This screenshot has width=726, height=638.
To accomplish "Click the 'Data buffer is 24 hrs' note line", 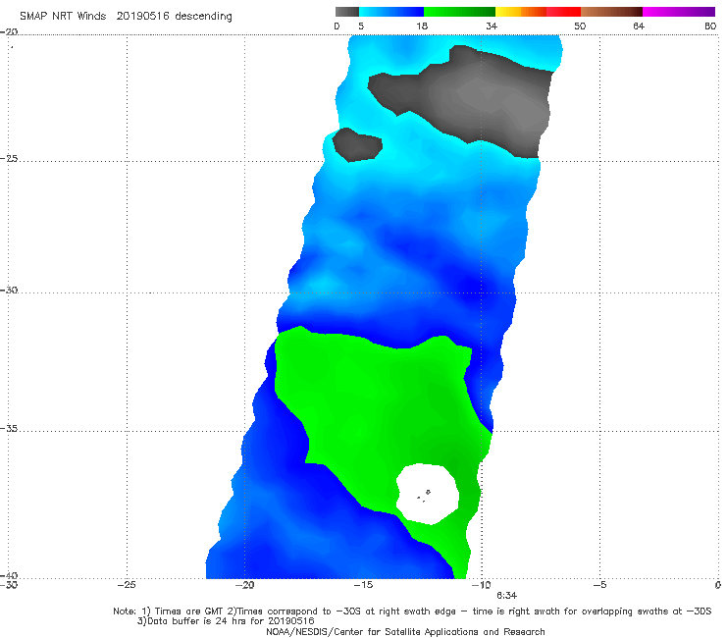I will (226, 621).
